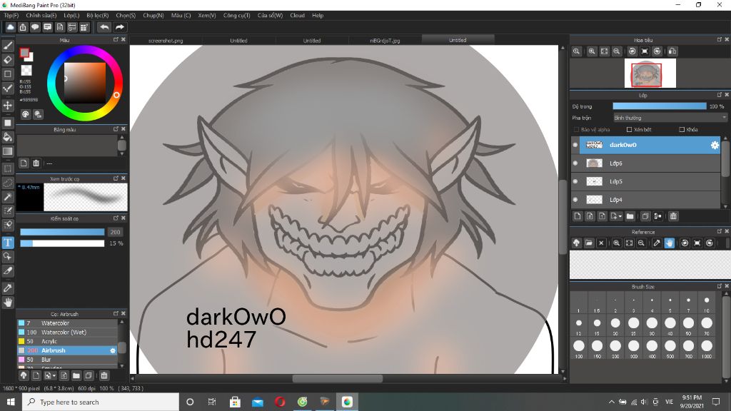Zoom out on the navigator panel

(x=616, y=51)
